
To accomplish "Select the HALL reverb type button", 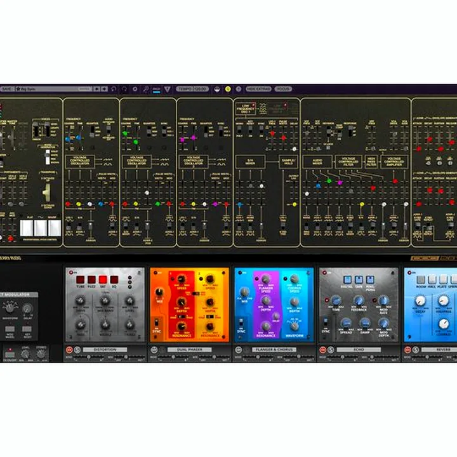I will 432,280.
